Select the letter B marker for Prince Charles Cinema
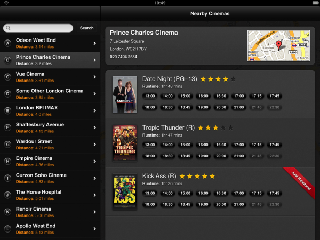The width and height of the screenshot is (320, 240). pyautogui.click(x=7, y=60)
